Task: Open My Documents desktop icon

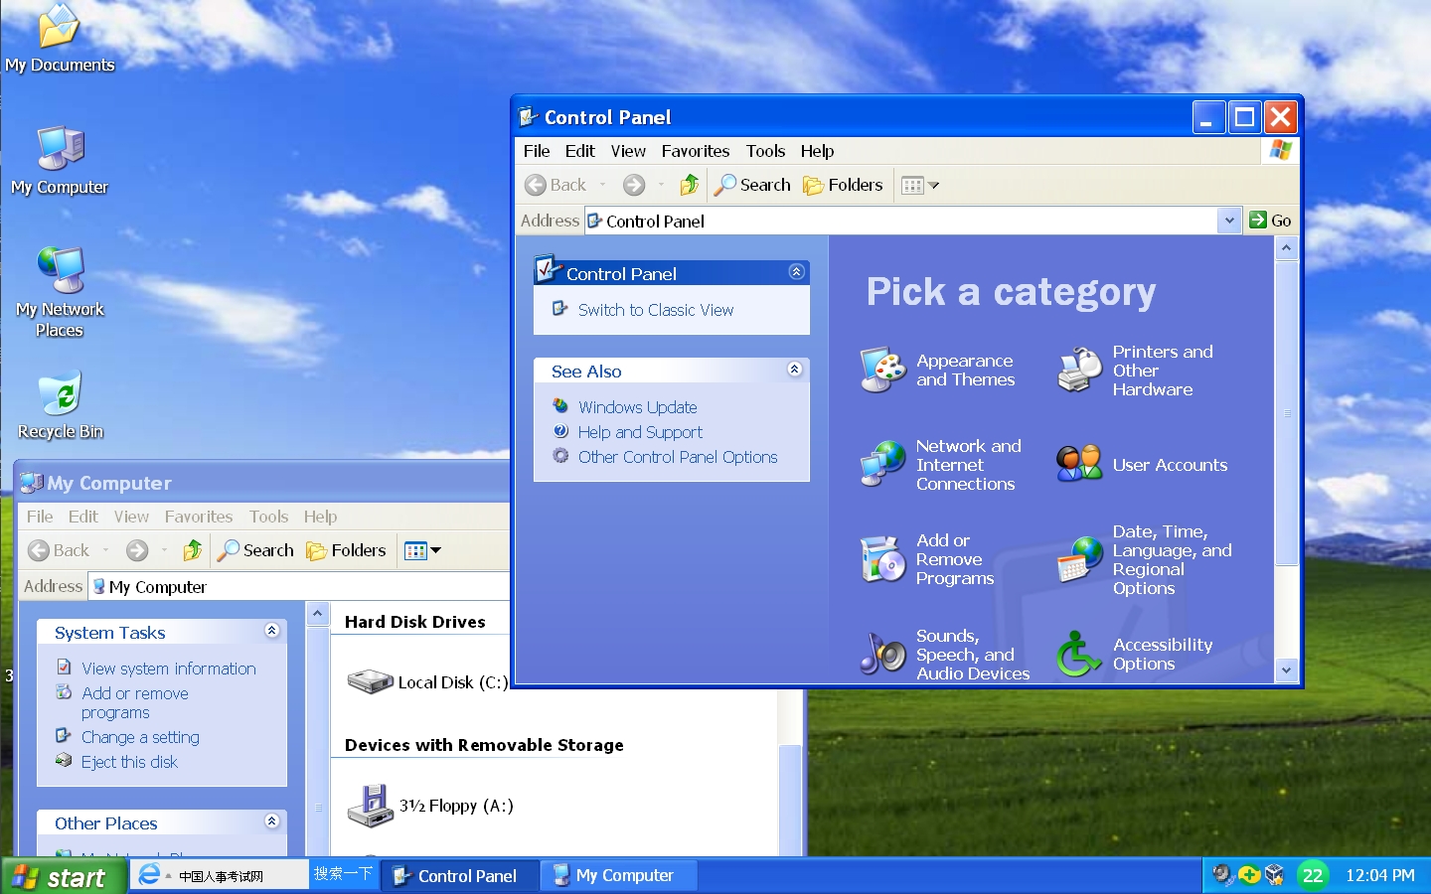Action: 60,40
